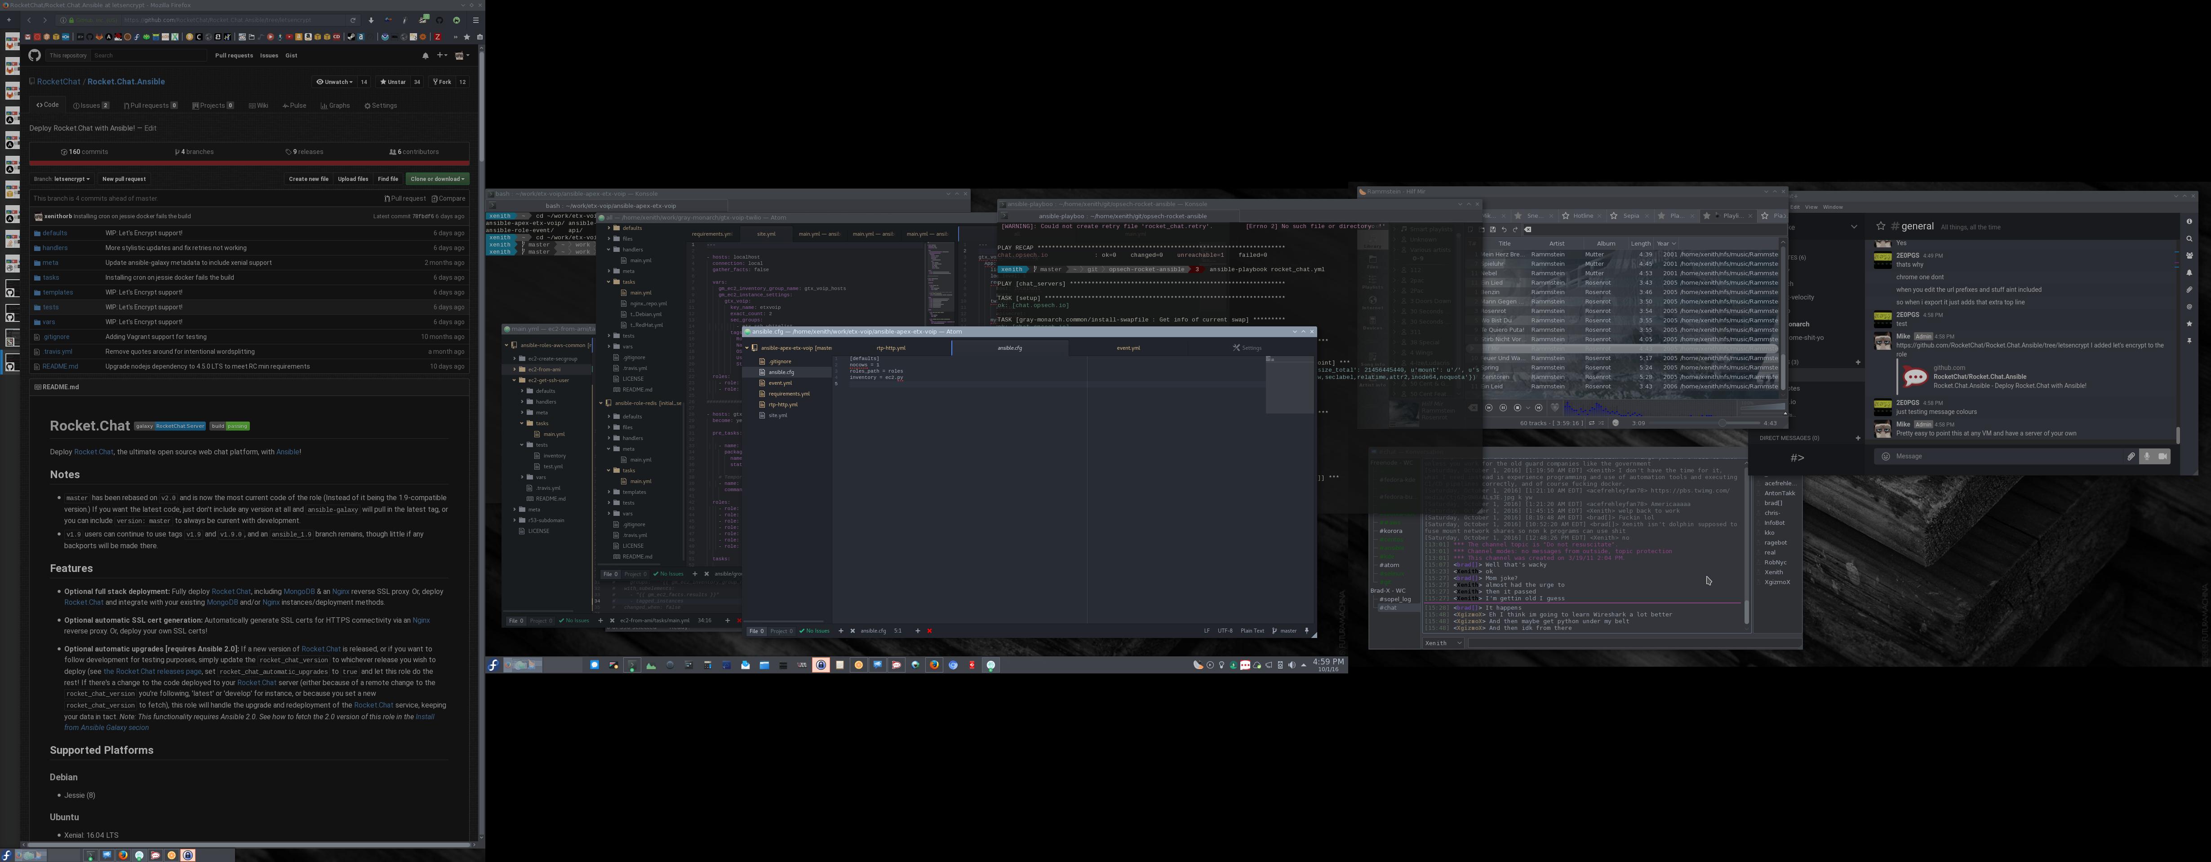Select #korora channel in Konversation list

[x=1390, y=531]
